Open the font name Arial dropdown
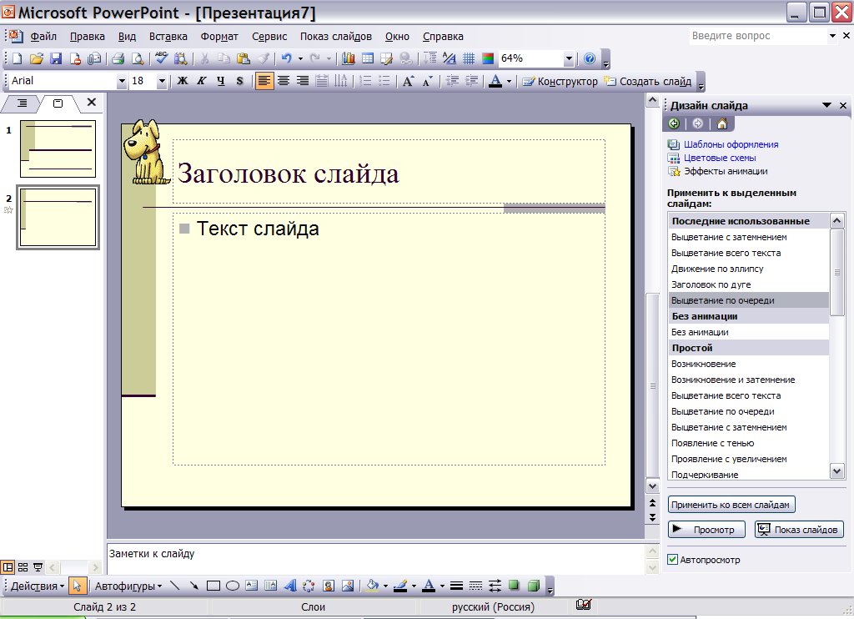The width and height of the screenshot is (854, 619). 122,81
